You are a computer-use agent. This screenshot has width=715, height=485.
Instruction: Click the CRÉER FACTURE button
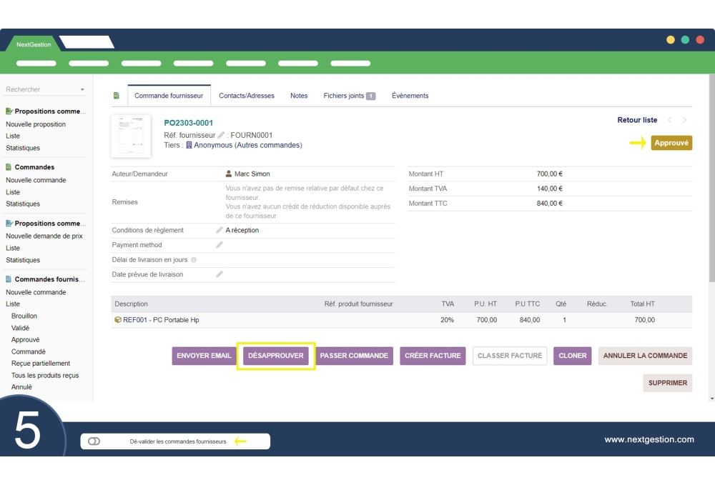433,356
